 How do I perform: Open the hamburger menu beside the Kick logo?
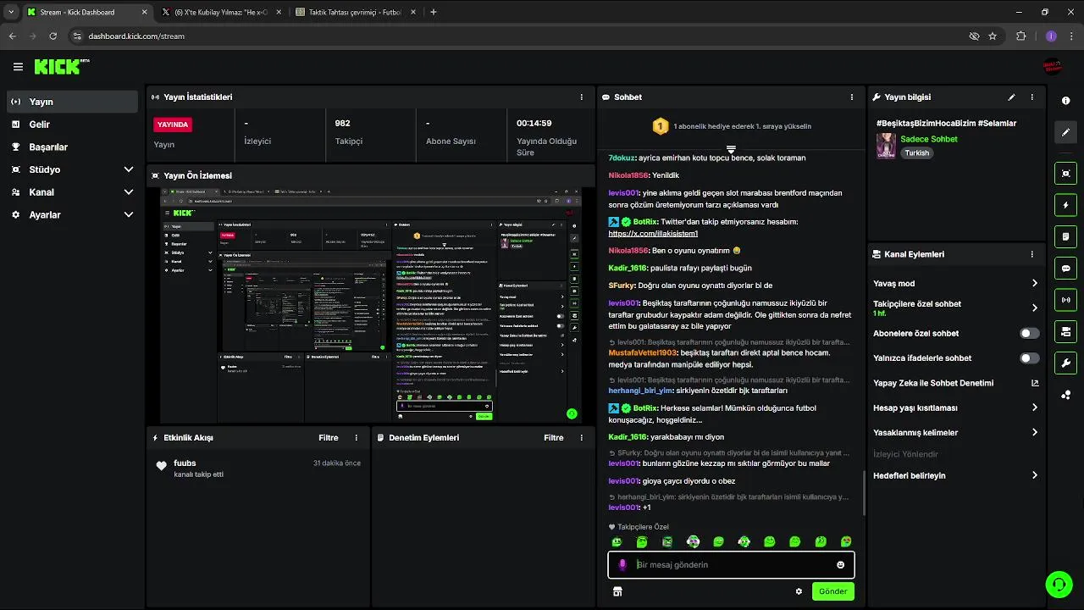(x=18, y=67)
